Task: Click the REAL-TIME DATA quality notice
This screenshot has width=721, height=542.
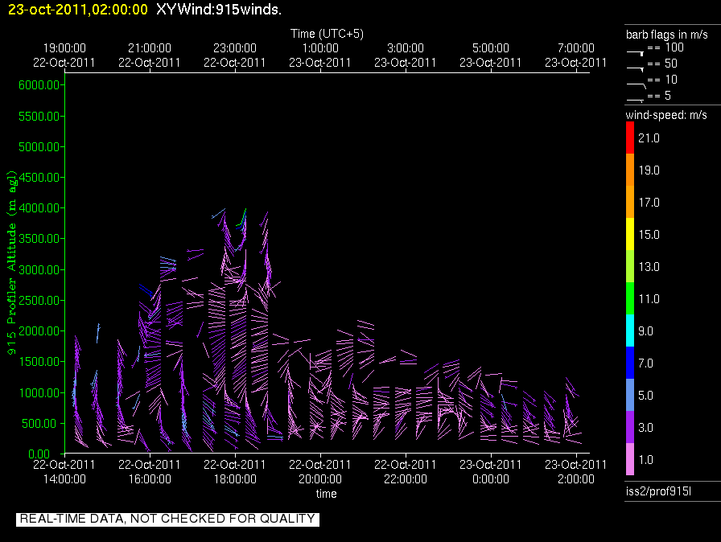Action: pyautogui.click(x=167, y=519)
